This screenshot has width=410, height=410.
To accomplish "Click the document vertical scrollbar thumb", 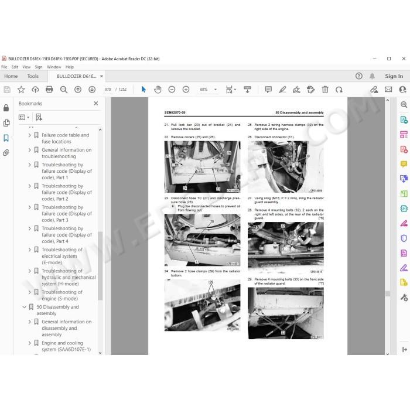I will point(388,293).
